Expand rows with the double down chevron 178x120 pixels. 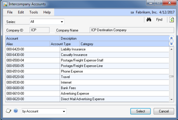171,44
